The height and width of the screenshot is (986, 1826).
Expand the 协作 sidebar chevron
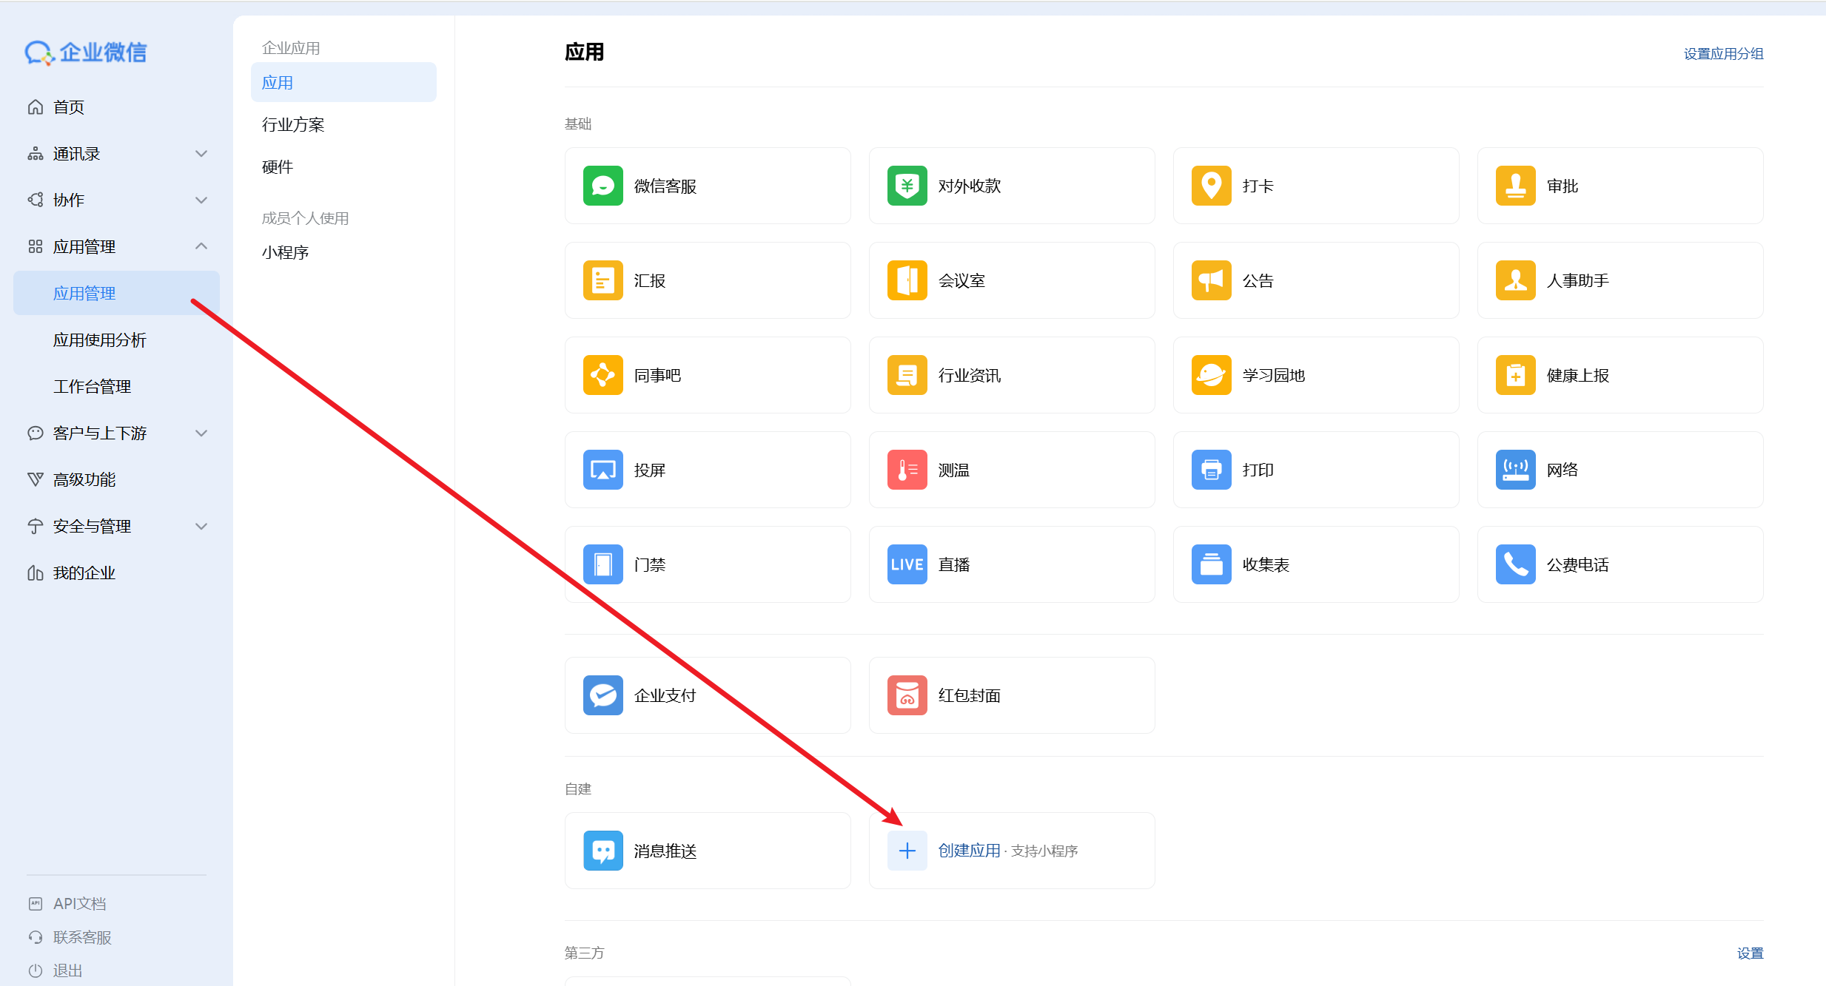pyautogui.click(x=201, y=200)
